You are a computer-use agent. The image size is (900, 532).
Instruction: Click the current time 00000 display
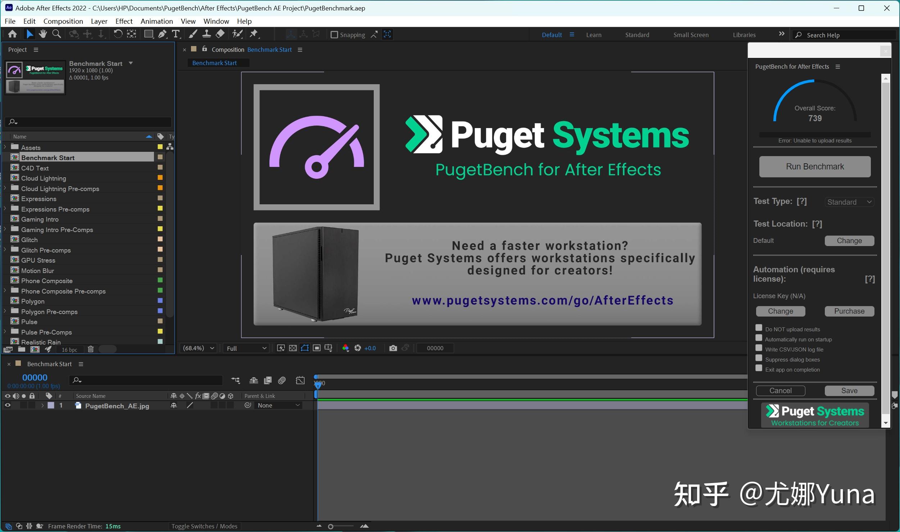tap(35, 377)
